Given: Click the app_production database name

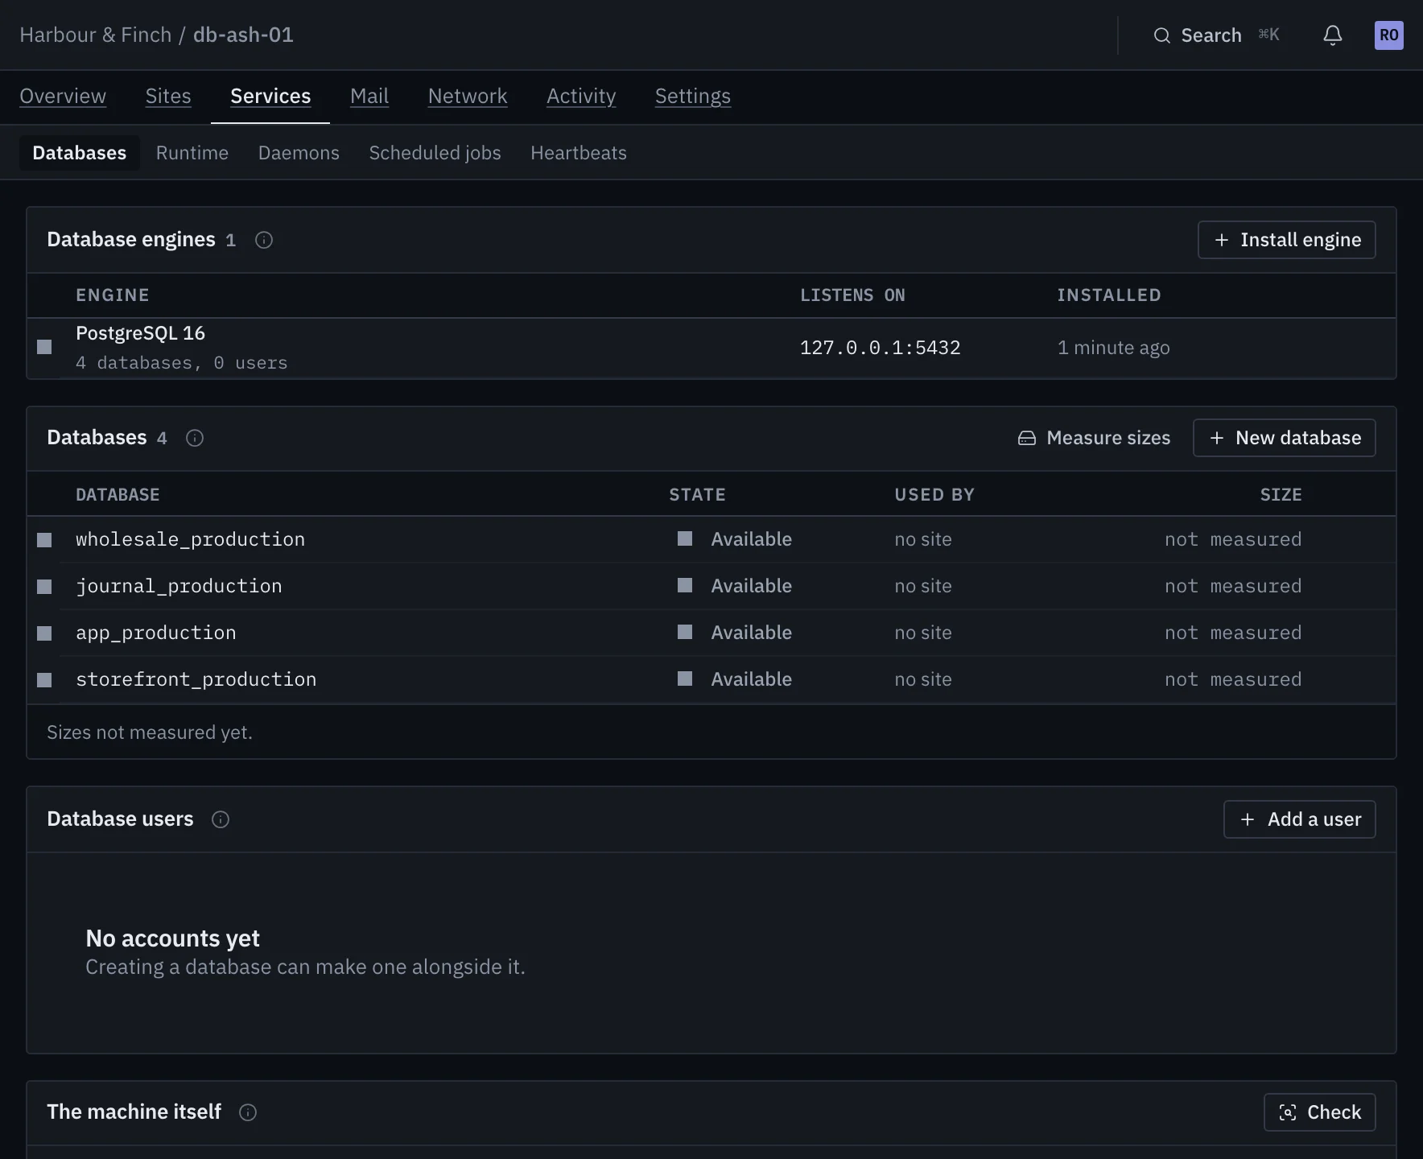Looking at the screenshot, I should click(x=156, y=633).
